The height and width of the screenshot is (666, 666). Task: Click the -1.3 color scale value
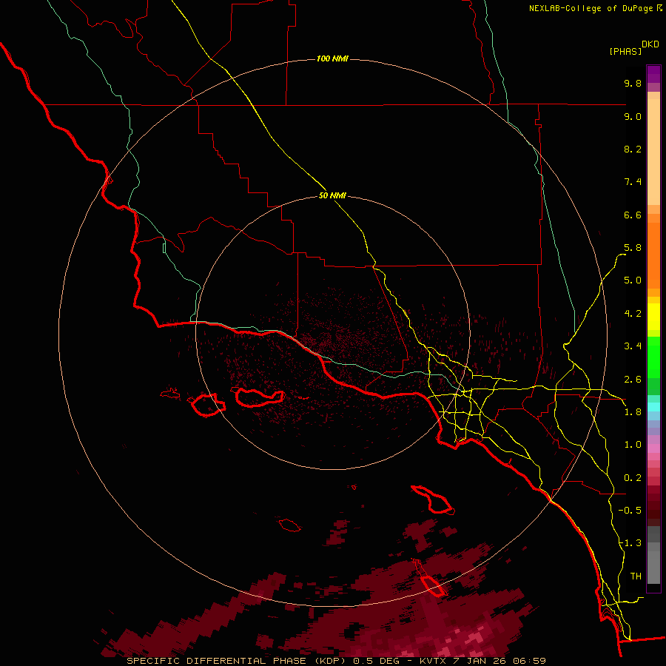pos(630,543)
